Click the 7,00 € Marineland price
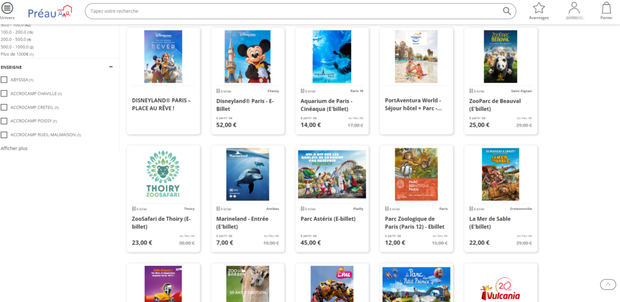This screenshot has height=302, width=620. (225, 243)
